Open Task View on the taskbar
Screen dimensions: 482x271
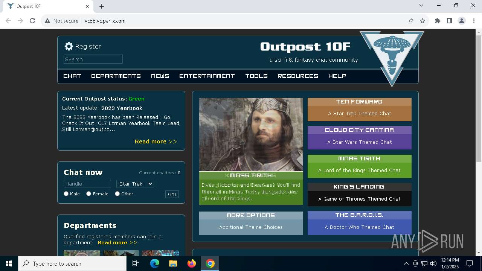coord(136,263)
